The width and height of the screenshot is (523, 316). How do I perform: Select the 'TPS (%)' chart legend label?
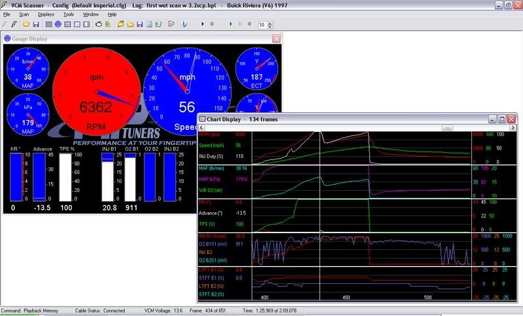(x=207, y=224)
